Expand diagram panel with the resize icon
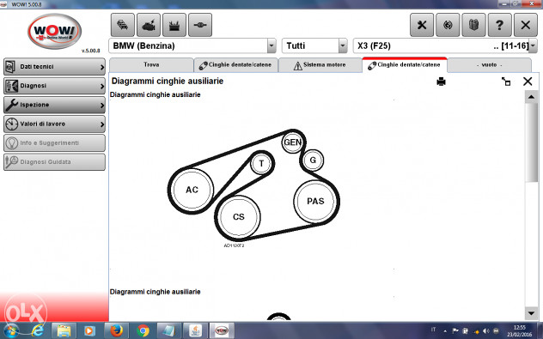The height and width of the screenshot is (339, 543). [x=506, y=82]
